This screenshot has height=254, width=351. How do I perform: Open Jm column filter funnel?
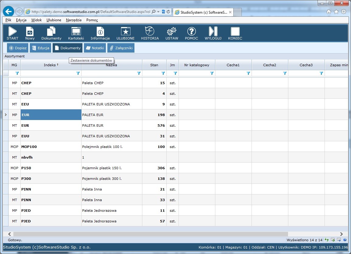click(175, 73)
